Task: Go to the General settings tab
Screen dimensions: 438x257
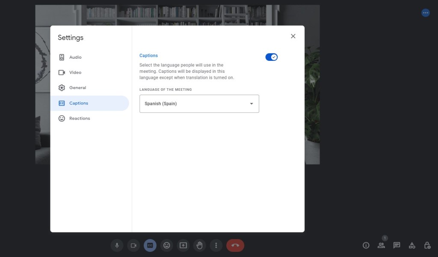Action: [77, 88]
